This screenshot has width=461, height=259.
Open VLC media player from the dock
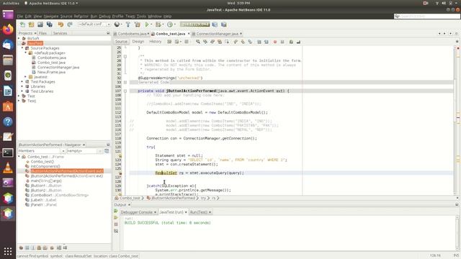click(x=8, y=168)
